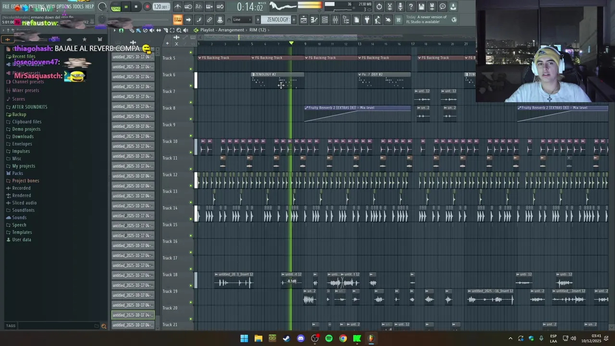Click the tempo 120 field

point(161,7)
